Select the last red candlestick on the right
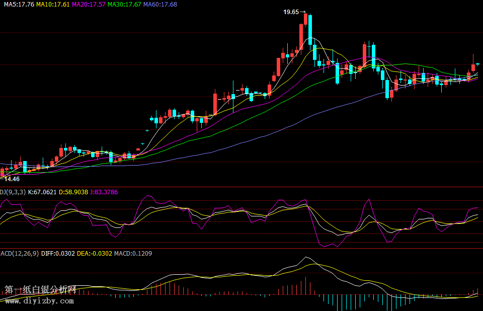The height and width of the screenshot is (311, 483). coord(473,67)
